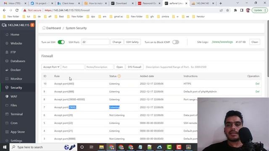The image size is (269, 151).
Task: Click the Accept port:[22] rule text
Action: point(63,123)
